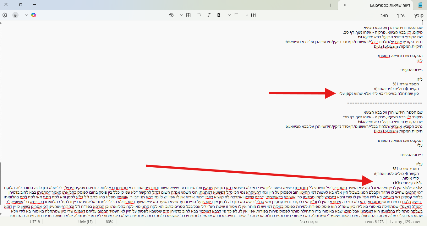
Task: Open the קובץ (File) menu
Action: 419,15
